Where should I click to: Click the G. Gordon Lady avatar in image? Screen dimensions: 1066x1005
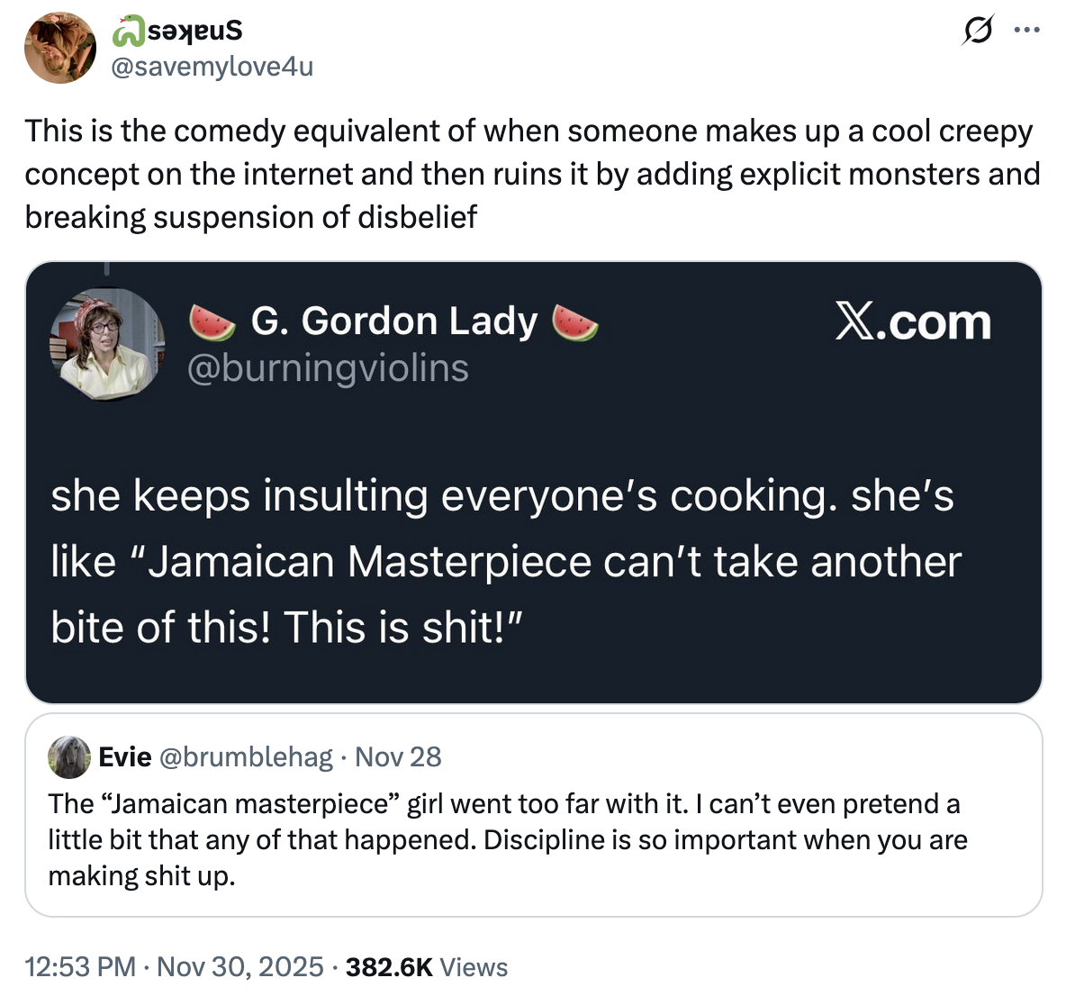click(106, 343)
